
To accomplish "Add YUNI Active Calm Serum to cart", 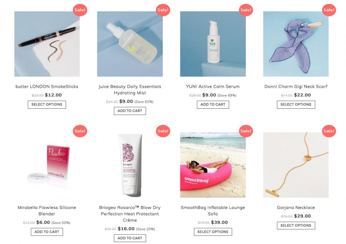I will (213, 105).
